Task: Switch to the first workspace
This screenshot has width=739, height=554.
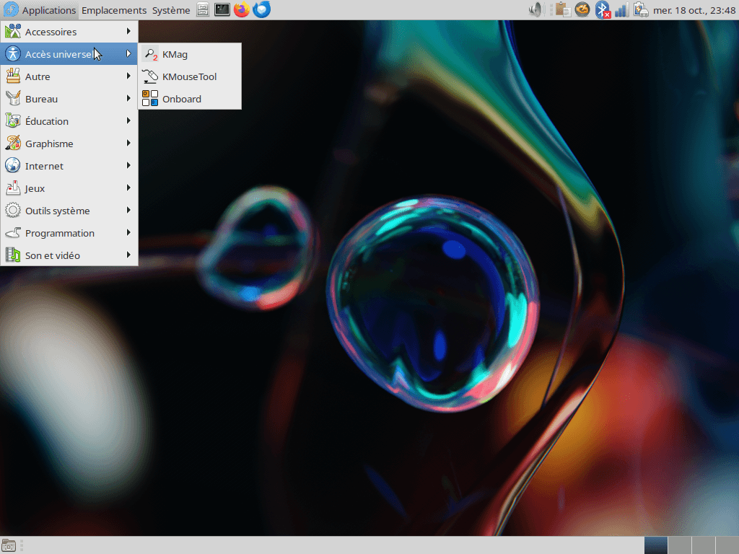Action: pos(656,545)
